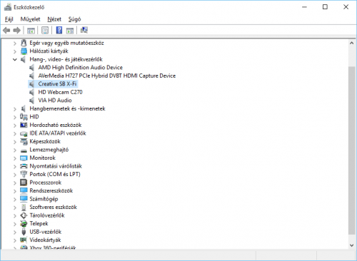357x261 pixels.
Task: Click the Nyomtatási várólisták printer icon
Action: (x=24, y=166)
